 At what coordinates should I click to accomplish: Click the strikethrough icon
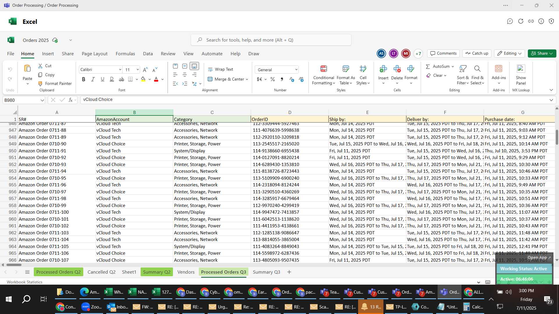coord(121,79)
